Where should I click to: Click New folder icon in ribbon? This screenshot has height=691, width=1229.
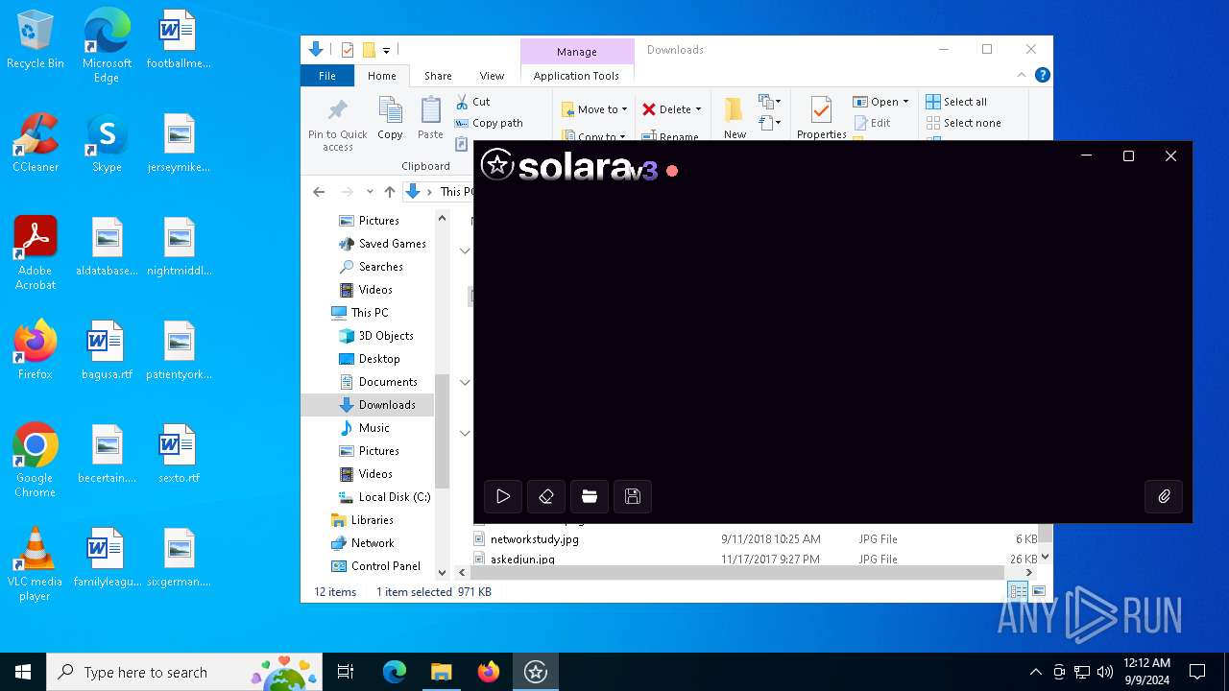735,119
